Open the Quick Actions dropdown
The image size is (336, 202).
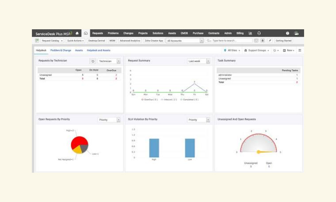point(75,41)
